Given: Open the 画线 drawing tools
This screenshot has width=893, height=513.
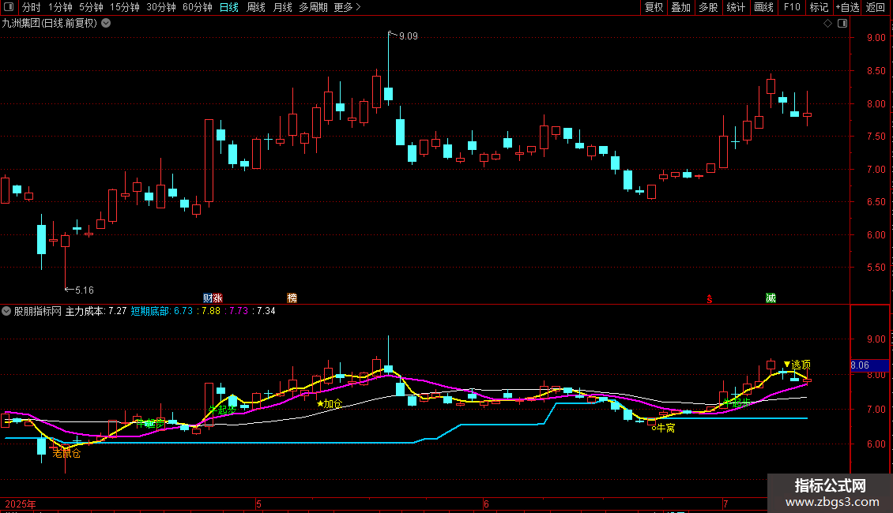Looking at the screenshot, I should (763, 7).
